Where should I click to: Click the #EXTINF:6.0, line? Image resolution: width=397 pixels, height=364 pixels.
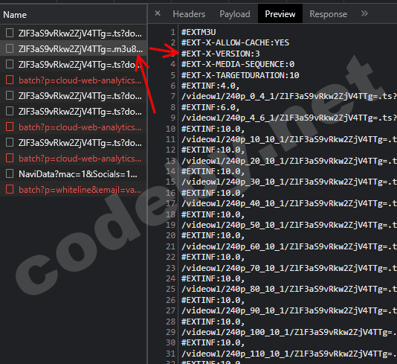point(210,107)
